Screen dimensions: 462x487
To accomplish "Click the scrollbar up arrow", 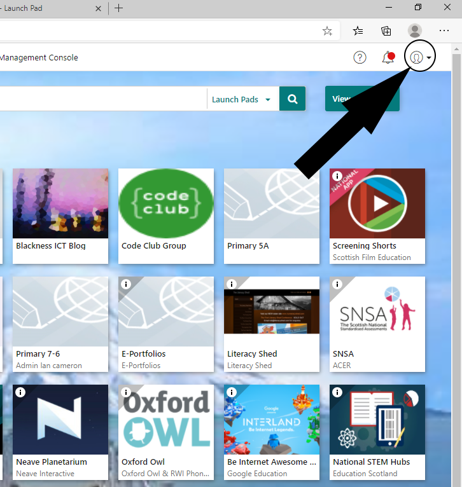I will click(x=456, y=49).
